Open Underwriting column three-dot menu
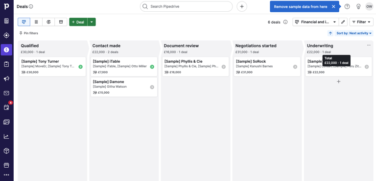376x181 pixels. [x=369, y=45]
